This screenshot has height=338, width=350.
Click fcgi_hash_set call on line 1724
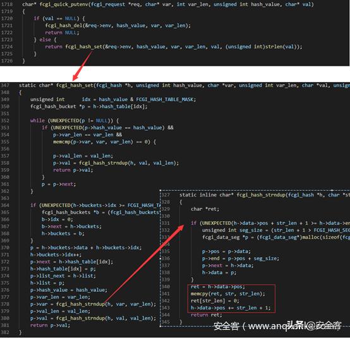point(83,47)
